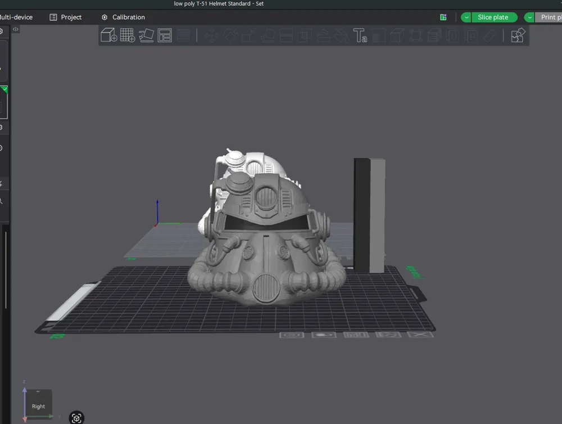The width and height of the screenshot is (562, 424).
Task: Select the Cut tool
Action: click(287, 35)
